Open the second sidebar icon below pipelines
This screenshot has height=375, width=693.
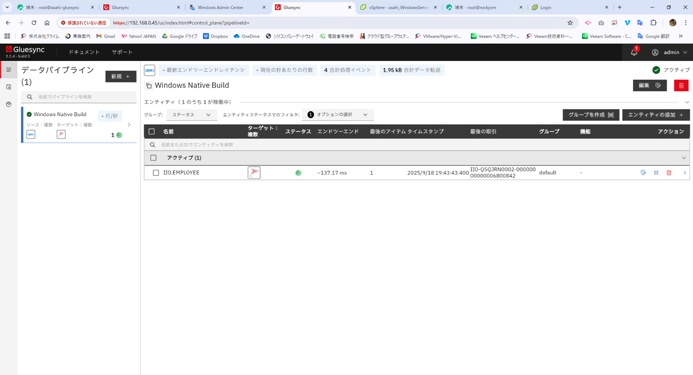pyautogui.click(x=9, y=87)
